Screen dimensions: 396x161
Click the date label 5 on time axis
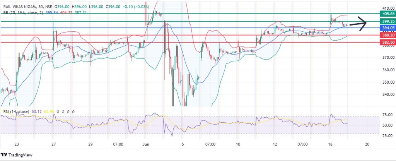(183, 145)
